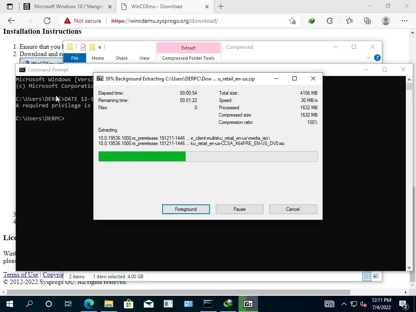The height and width of the screenshot is (312, 416).
Task: Switch Explorer to details view icon
Action: (367, 276)
